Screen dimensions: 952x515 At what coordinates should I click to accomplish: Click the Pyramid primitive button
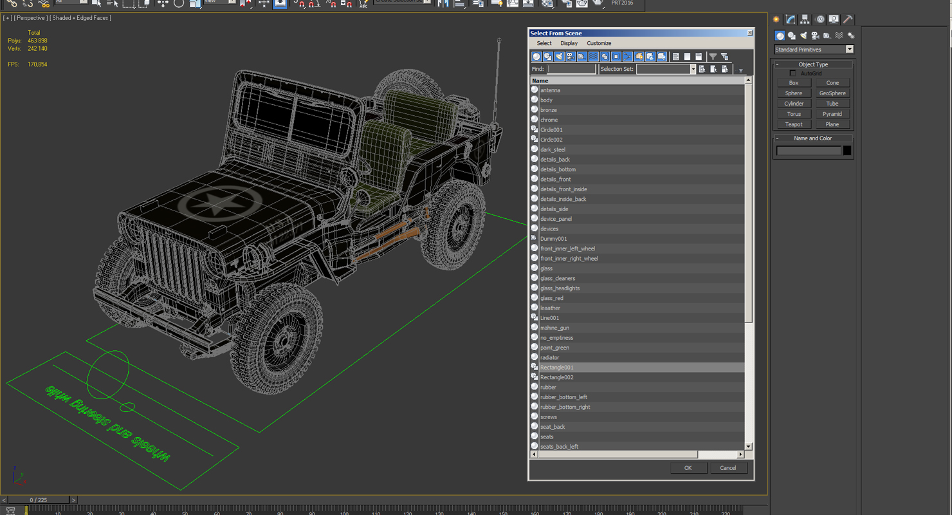tap(832, 114)
